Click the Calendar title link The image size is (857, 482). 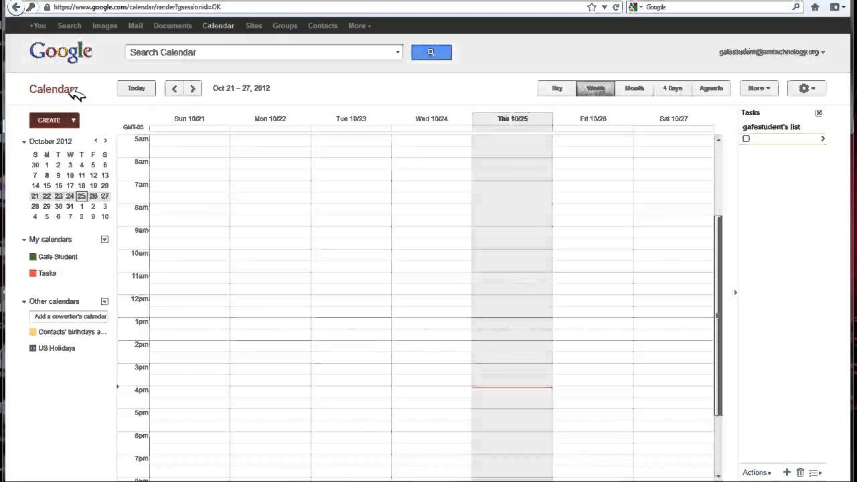click(54, 89)
